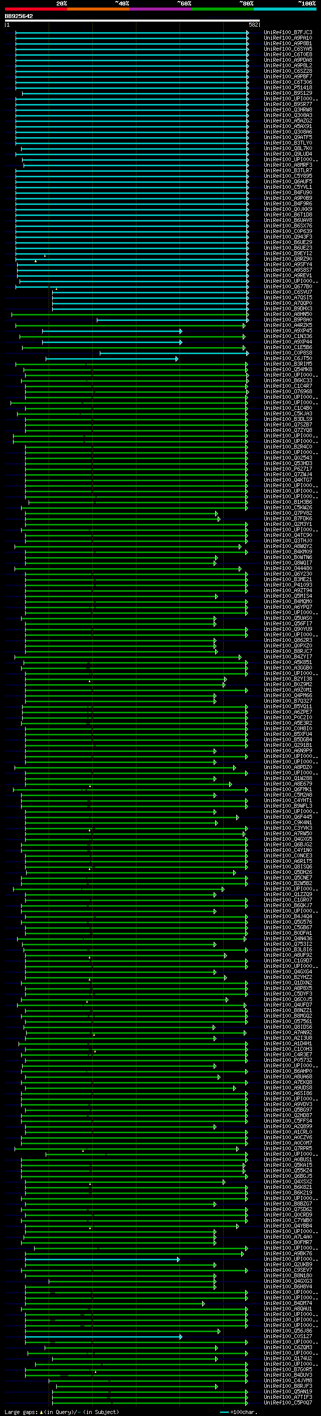The image size is (321, 1416).
Task: Click the cyan alignment bar for C6JT50
Action: 112,359
